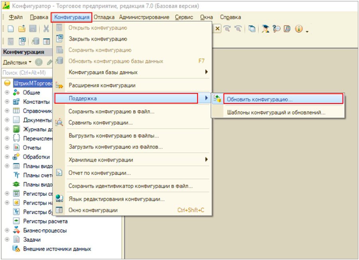Viewport: 359px width, 260px height.
Task: Open the Сервис menu
Action: [184, 17]
